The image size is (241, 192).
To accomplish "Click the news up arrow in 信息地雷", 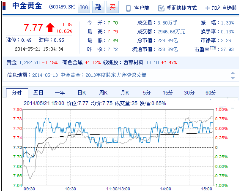I will click(x=233, y=73).
